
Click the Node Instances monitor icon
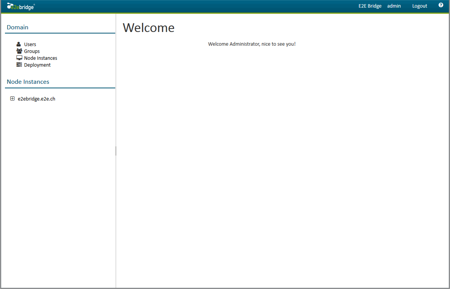(19, 57)
